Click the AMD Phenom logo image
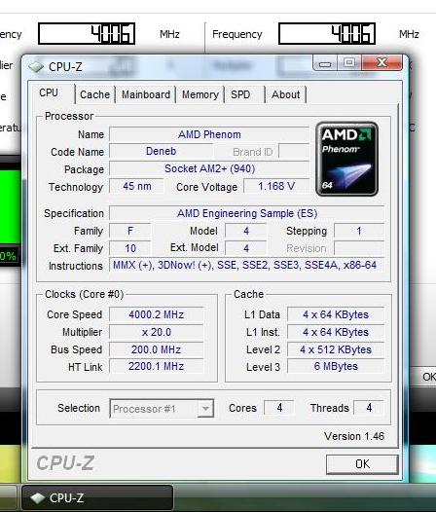This screenshot has width=436, height=512. coord(347,159)
